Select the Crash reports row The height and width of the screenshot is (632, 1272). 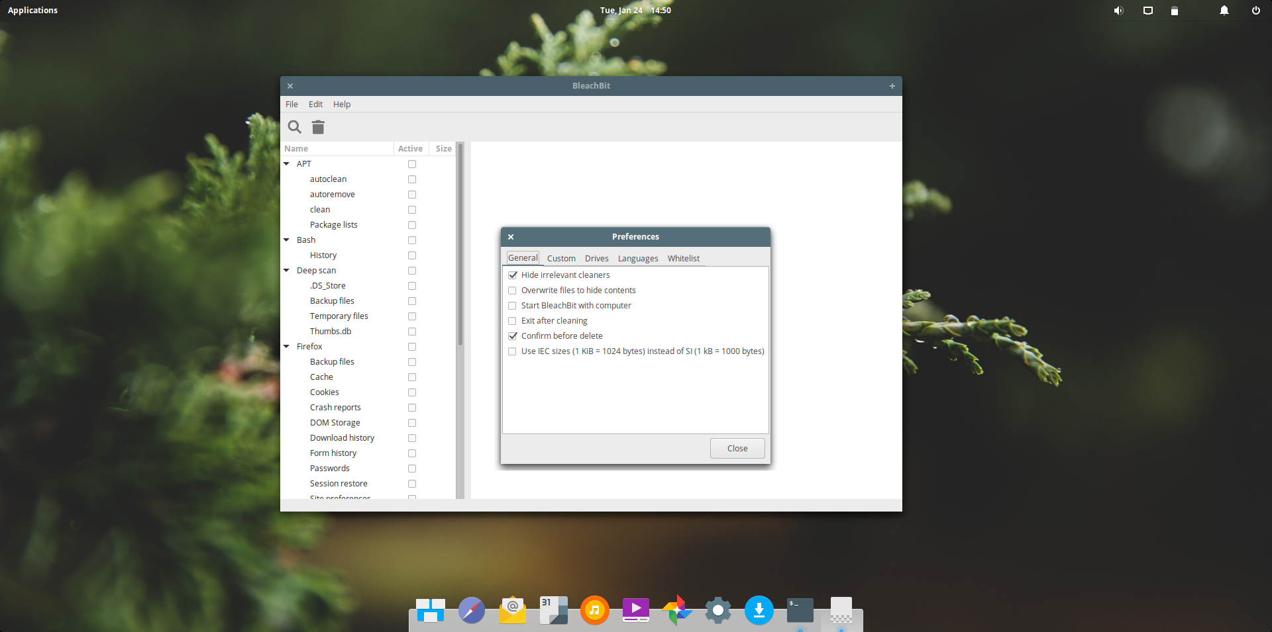pos(368,408)
